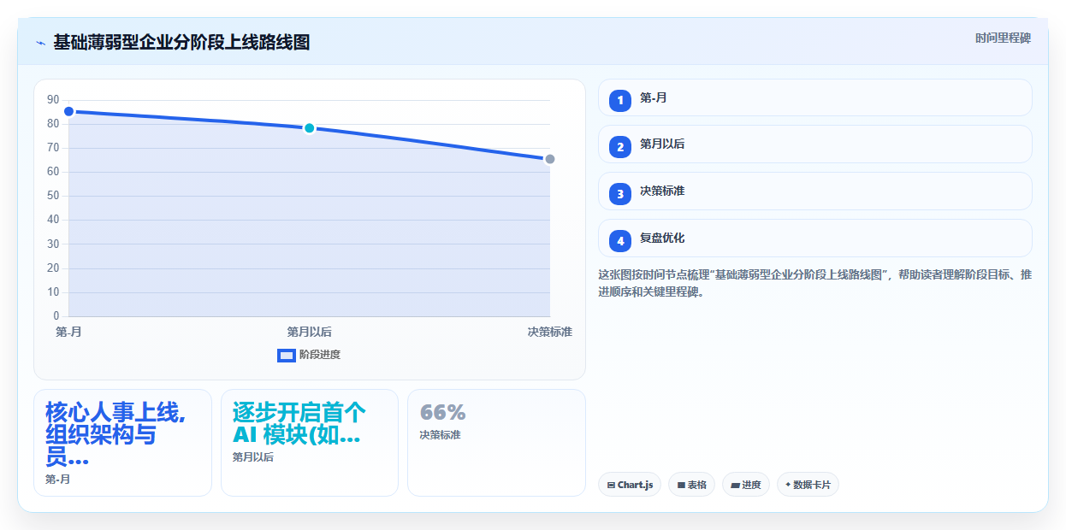Image resolution: width=1066 pixels, height=530 pixels.
Task: Click the gray chart data point at 决策标准
Action: tap(550, 159)
